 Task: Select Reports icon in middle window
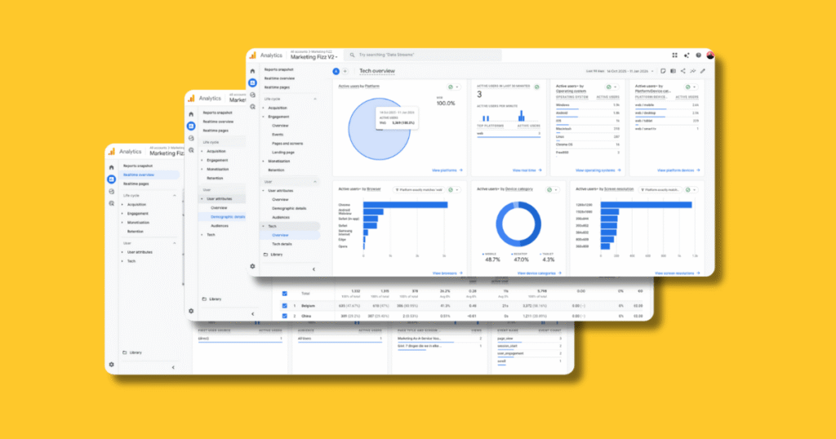coord(191,126)
